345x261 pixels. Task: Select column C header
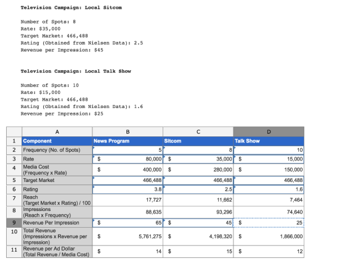click(198, 131)
